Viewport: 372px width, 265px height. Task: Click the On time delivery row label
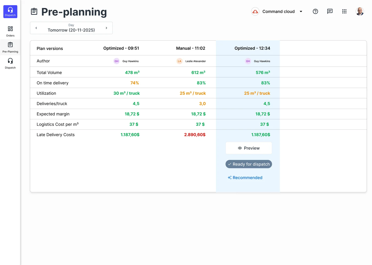pos(53,83)
